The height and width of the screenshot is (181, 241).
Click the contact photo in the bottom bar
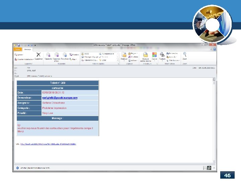(x=209, y=168)
